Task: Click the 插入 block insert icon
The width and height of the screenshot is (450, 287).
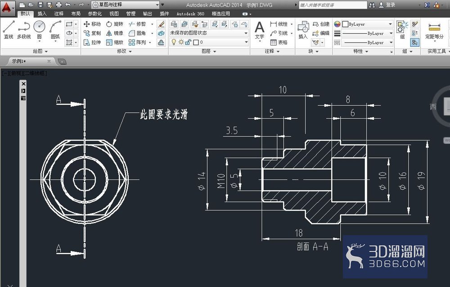Action: (x=303, y=30)
